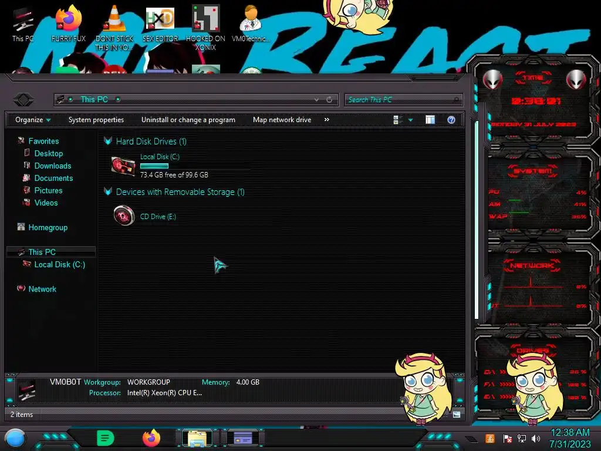
Task: Click the orange Java tray icon
Action: tap(489, 438)
